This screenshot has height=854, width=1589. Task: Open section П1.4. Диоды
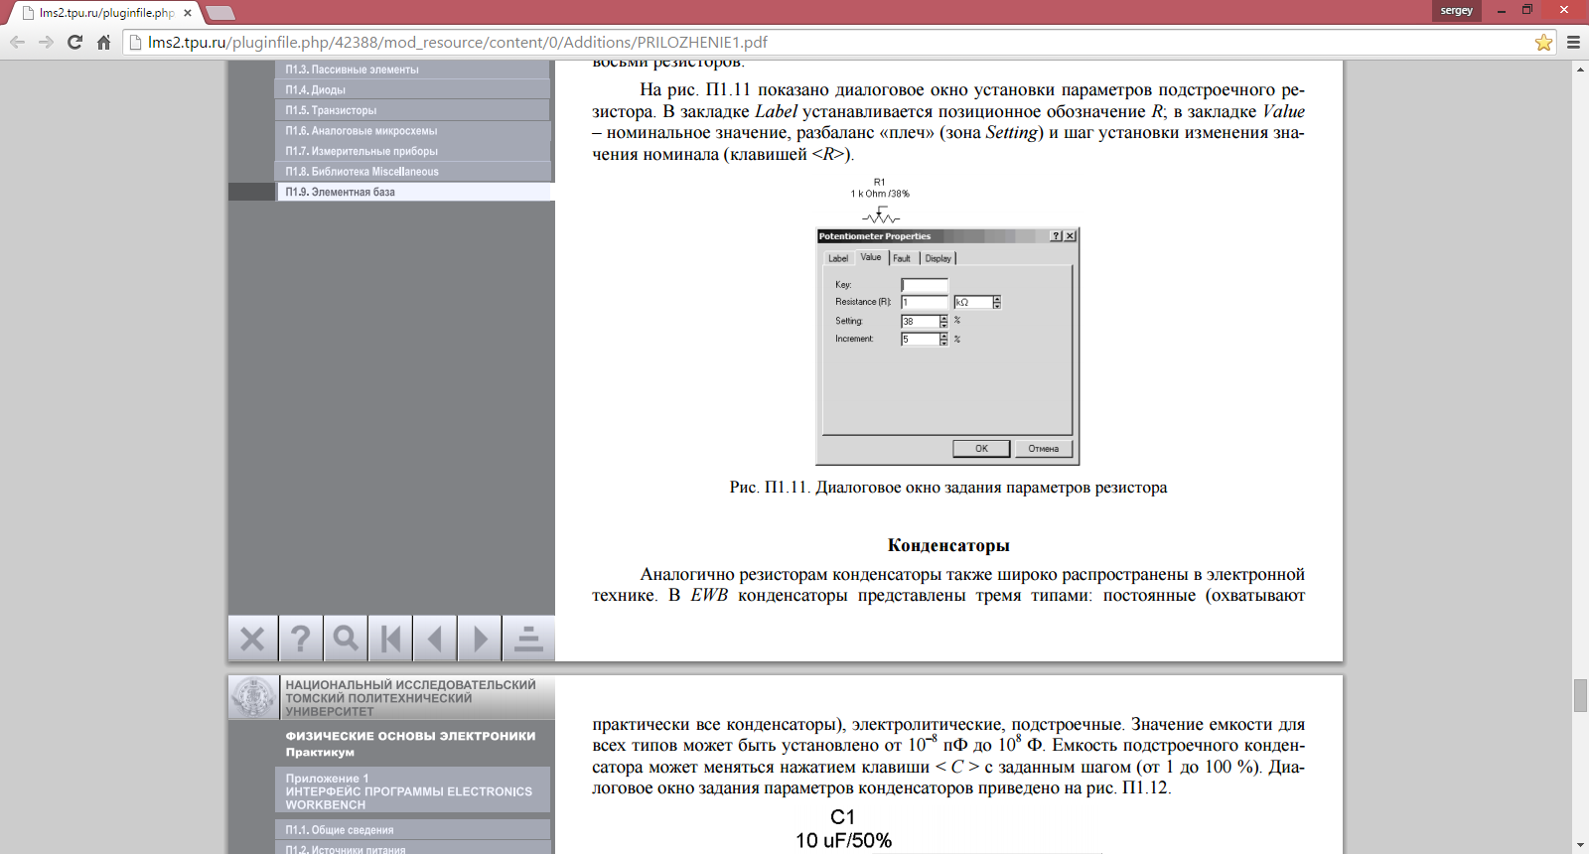coord(412,89)
